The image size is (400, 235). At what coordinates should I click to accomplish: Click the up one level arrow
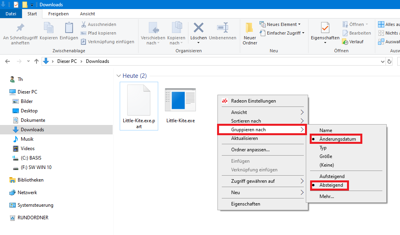tap(37, 61)
